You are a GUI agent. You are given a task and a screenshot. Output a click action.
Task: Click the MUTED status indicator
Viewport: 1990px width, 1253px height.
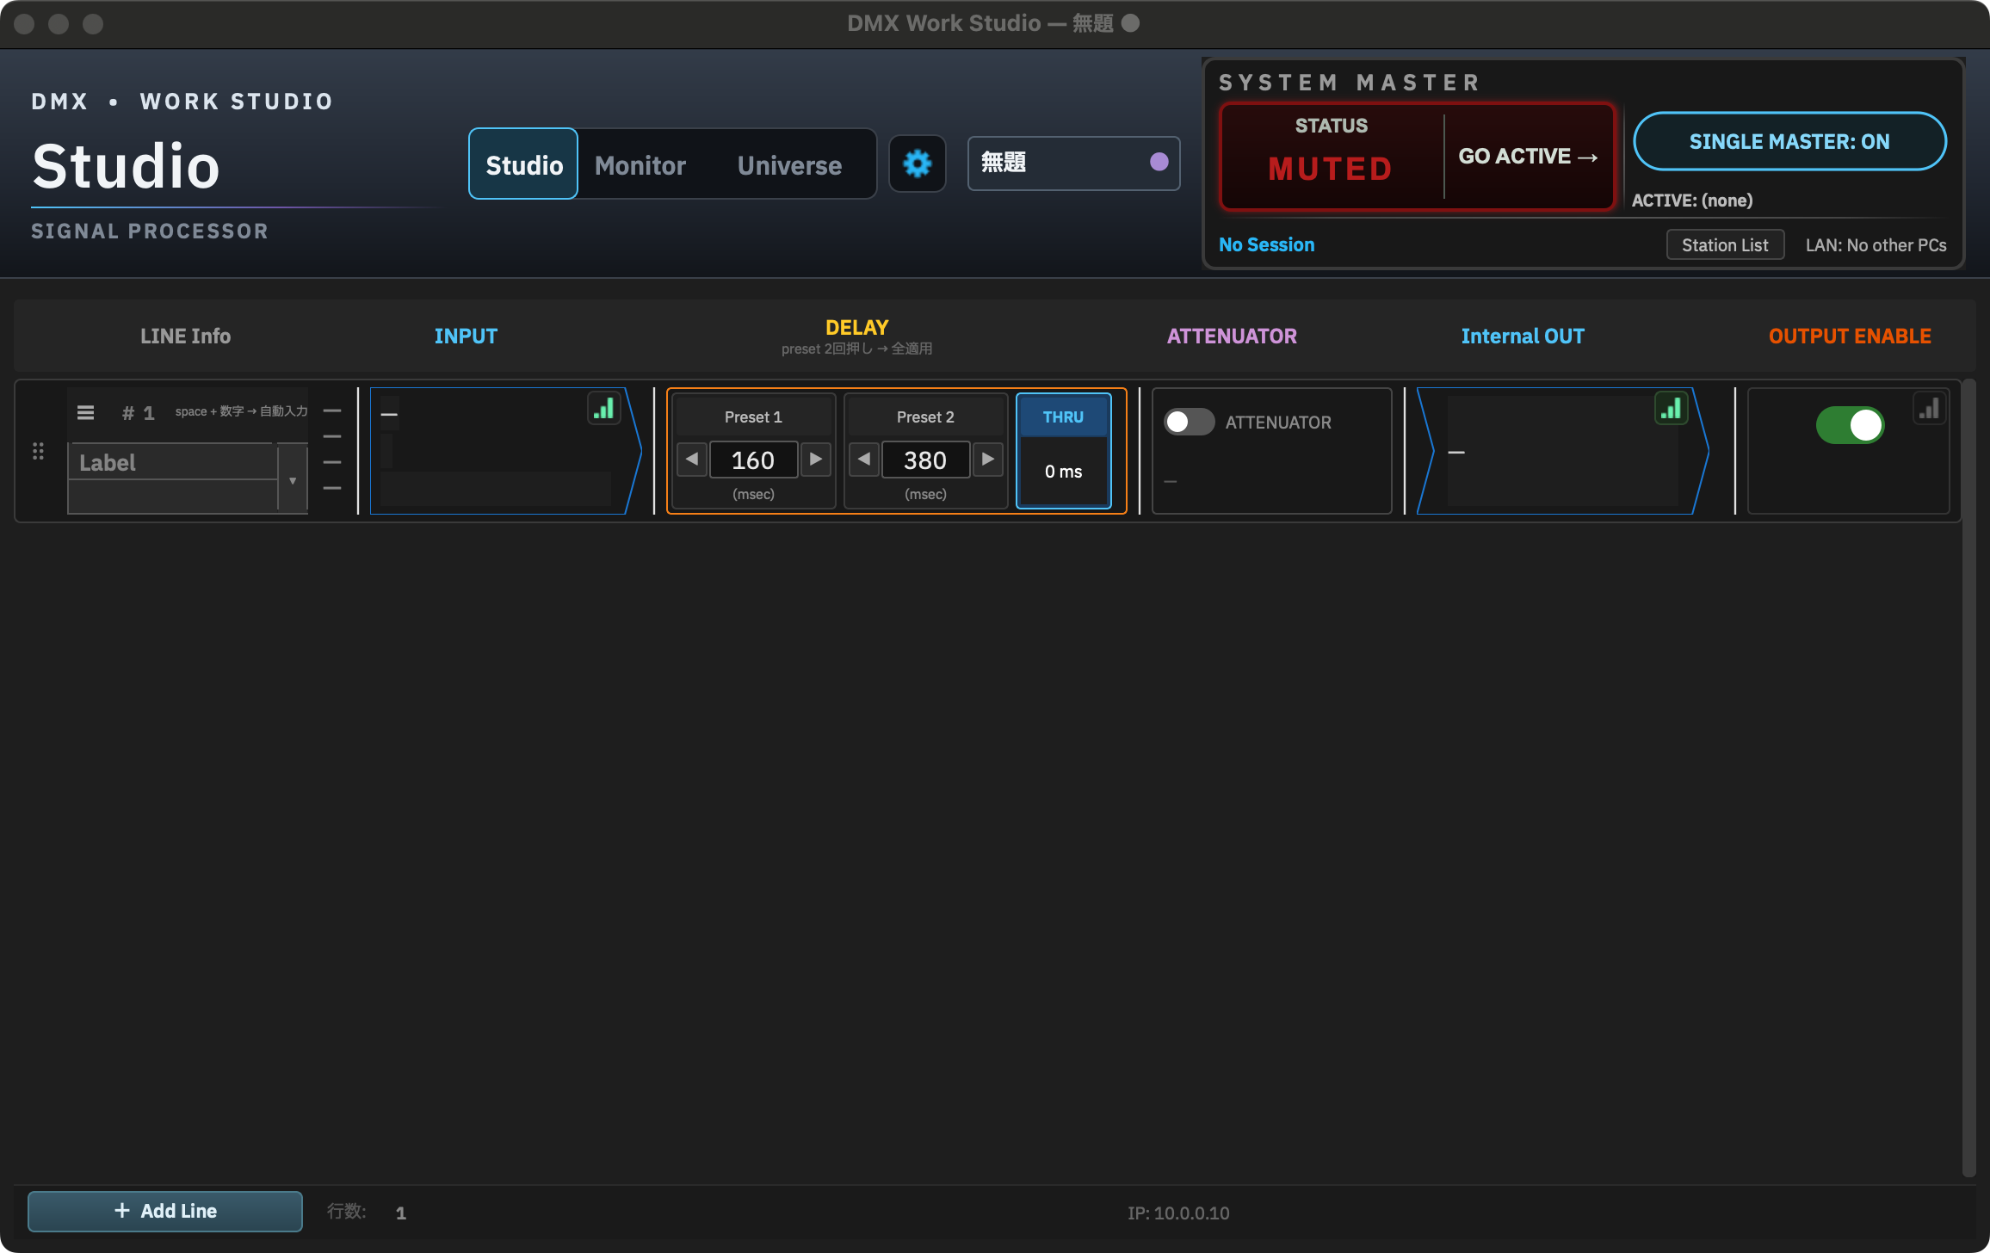[1331, 169]
